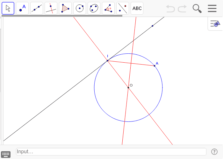The height and width of the screenshot is (159, 223).
Task: Select the Move arrow tool
Action: pos(8,8)
